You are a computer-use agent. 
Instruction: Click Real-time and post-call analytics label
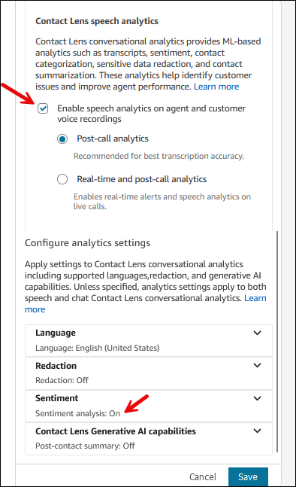click(x=142, y=179)
